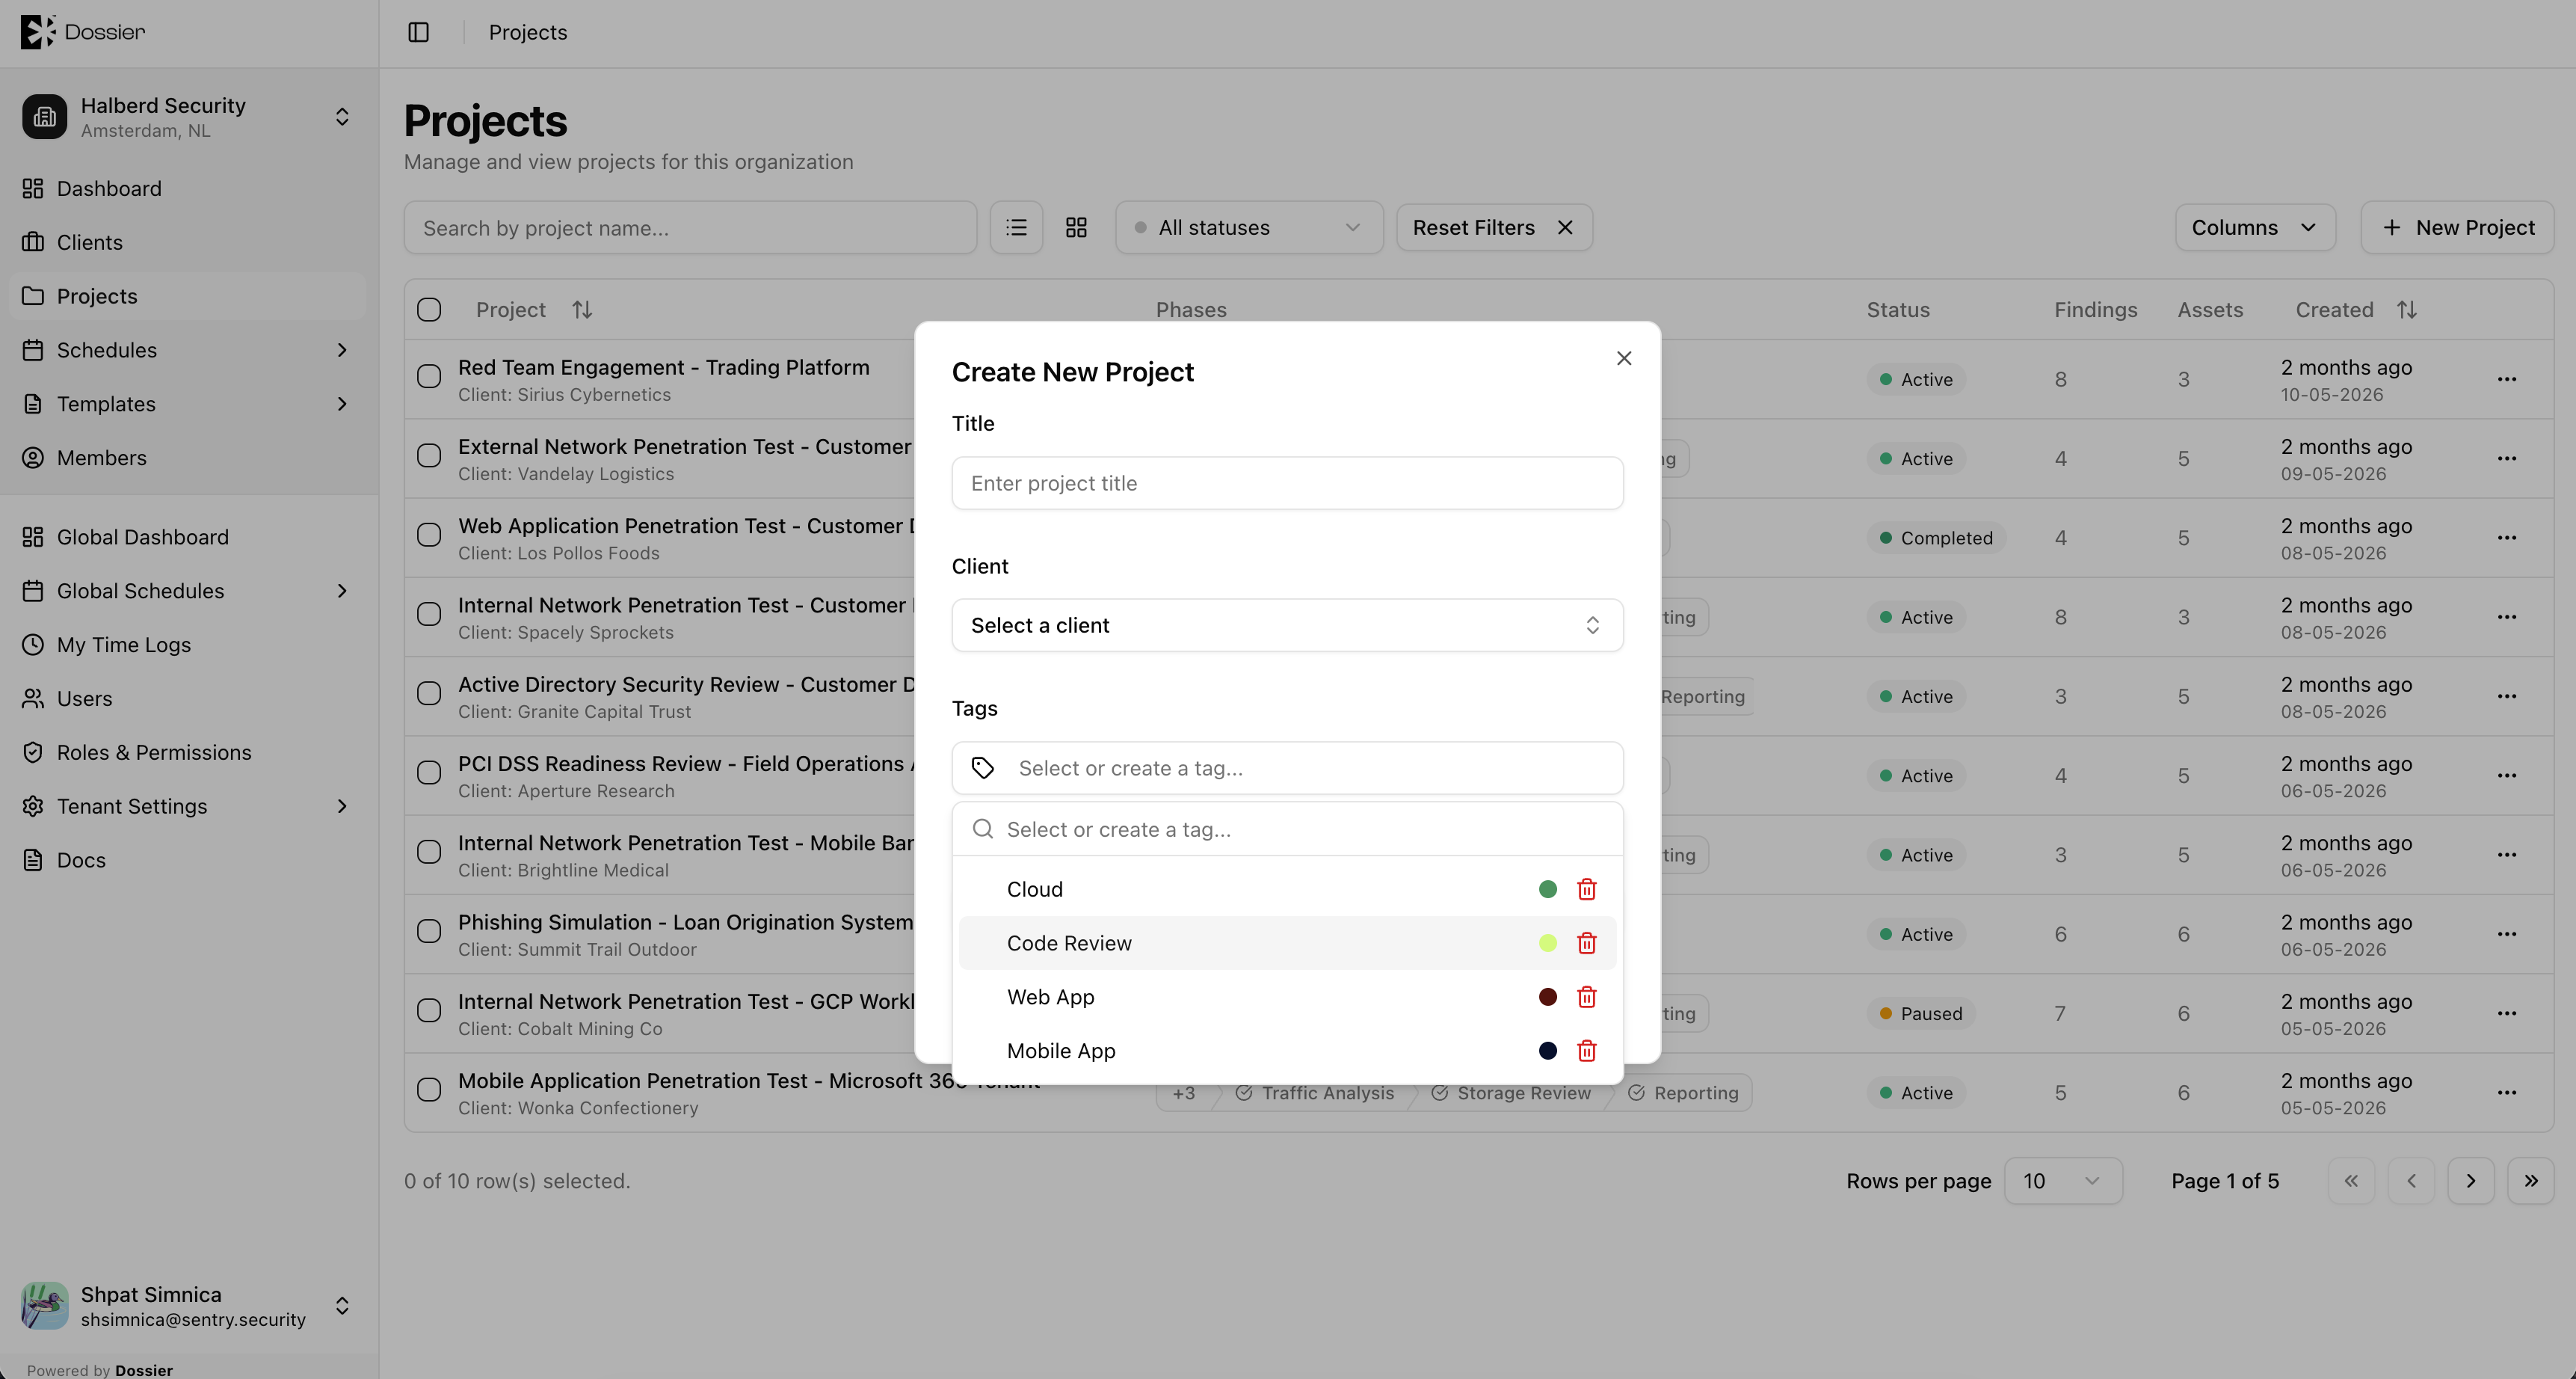The height and width of the screenshot is (1379, 2576).
Task: Open row actions for the Paused project
Action: 2506,1014
